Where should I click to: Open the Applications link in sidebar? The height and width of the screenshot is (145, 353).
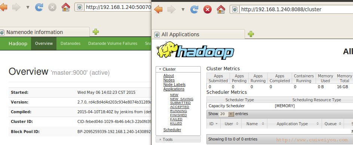coord(174,89)
